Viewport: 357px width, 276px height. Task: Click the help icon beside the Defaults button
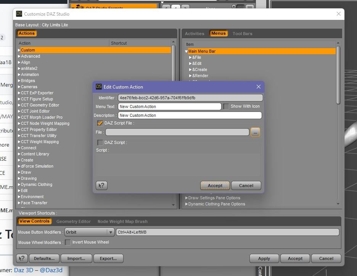tap(22, 258)
